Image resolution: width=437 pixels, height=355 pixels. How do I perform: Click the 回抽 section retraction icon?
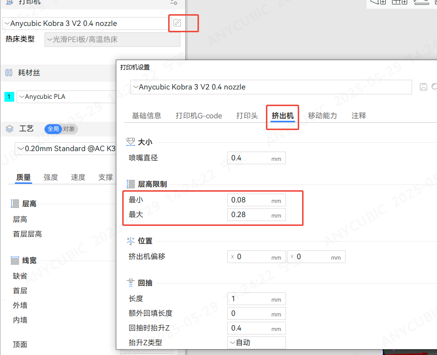131,283
